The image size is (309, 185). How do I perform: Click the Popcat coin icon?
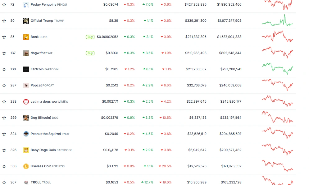pyautogui.click(x=26, y=86)
